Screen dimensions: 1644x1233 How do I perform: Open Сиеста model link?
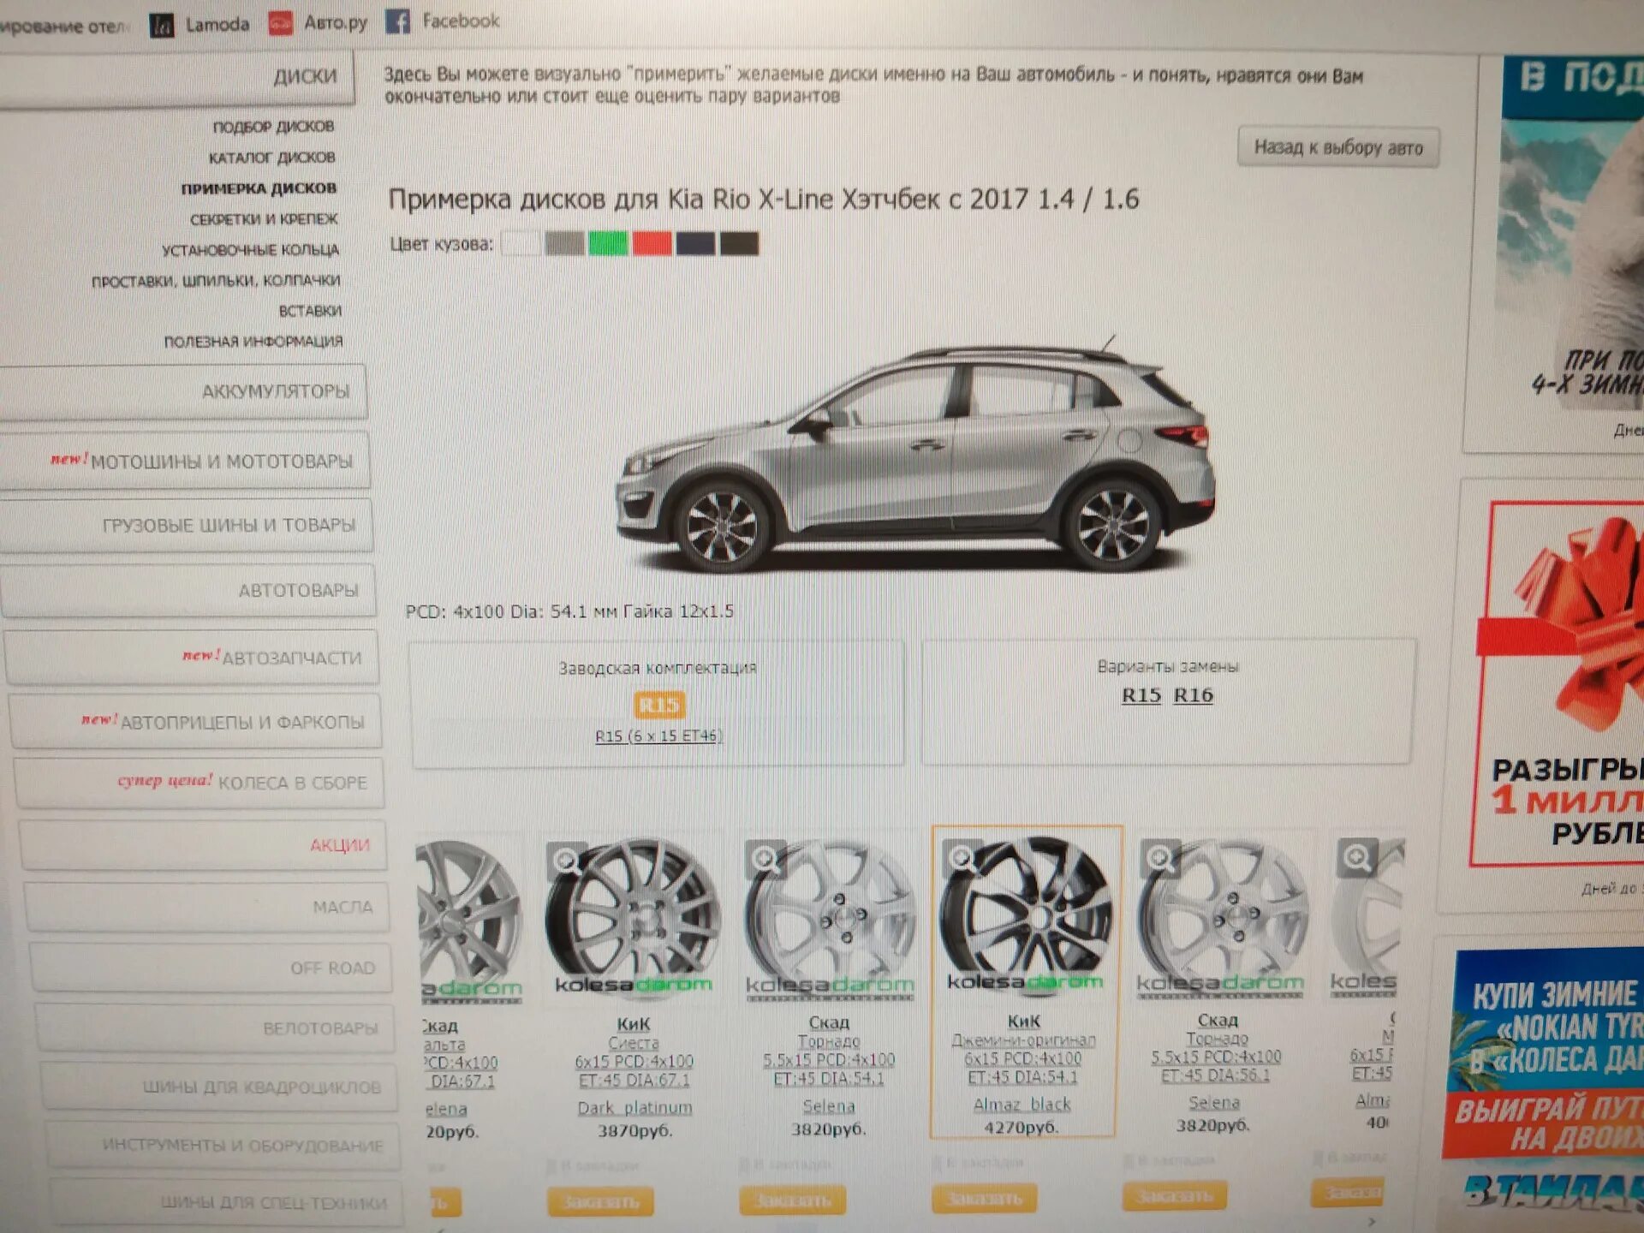pyautogui.click(x=634, y=1043)
